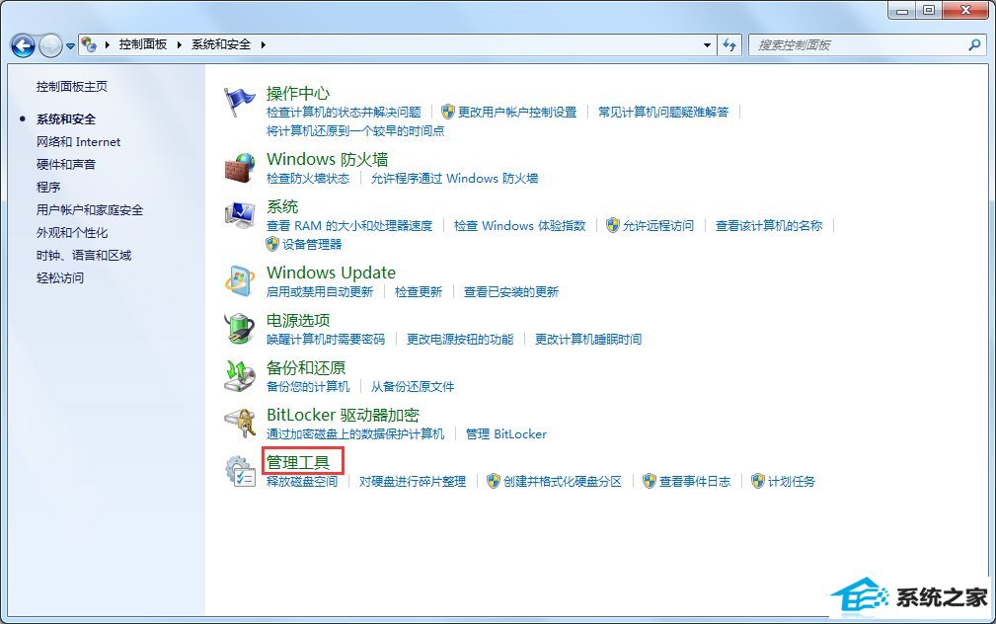Open the 电源选项 heading
The image size is (996, 624).
298,320
